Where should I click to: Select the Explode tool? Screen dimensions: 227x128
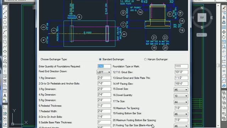click(x=224, y=86)
